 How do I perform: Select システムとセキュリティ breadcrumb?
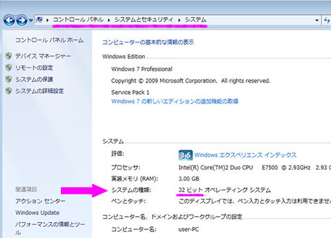(x=144, y=20)
